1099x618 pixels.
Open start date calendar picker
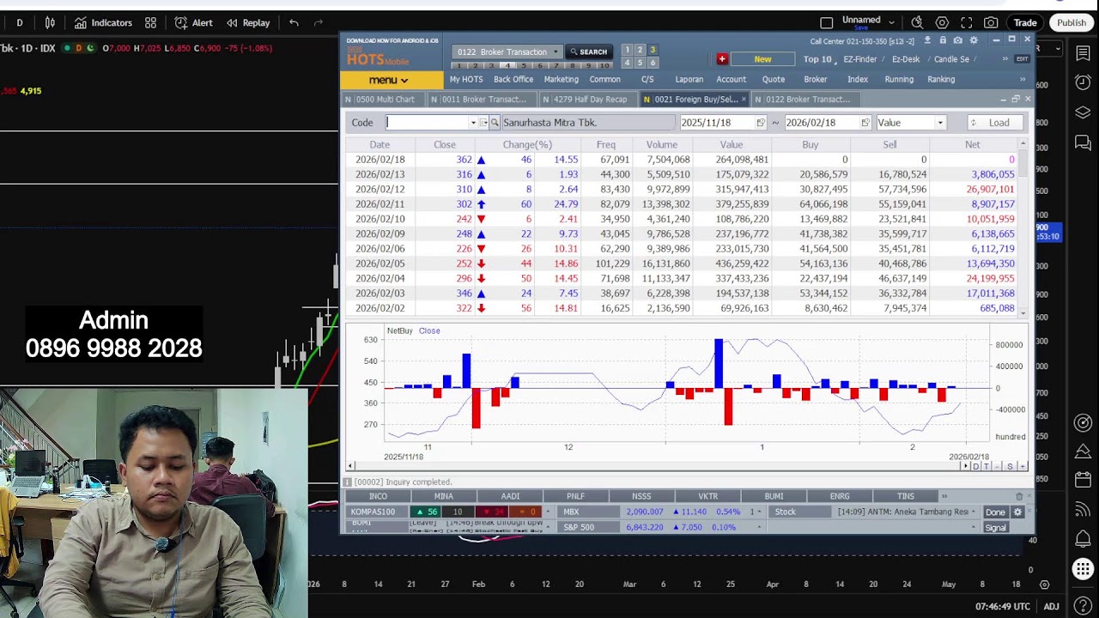point(760,123)
